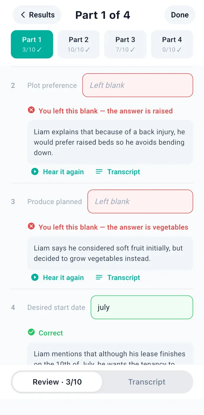Click the Plot preference blank answer field
This screenshot has height=415, width=204.
click(x=138, y=85)
